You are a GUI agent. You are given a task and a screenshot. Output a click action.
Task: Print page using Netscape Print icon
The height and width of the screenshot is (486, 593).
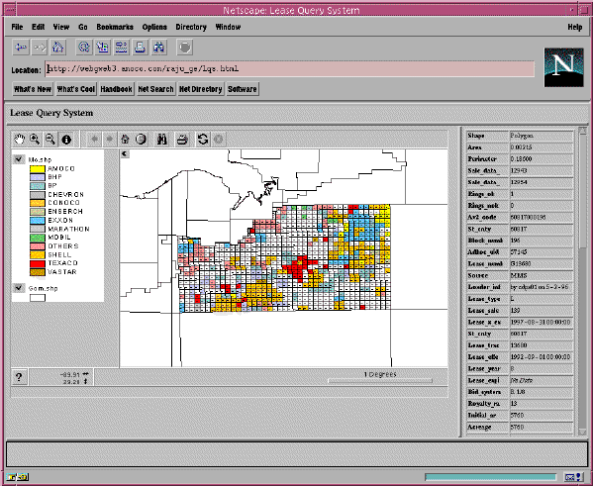pos(140,48)
